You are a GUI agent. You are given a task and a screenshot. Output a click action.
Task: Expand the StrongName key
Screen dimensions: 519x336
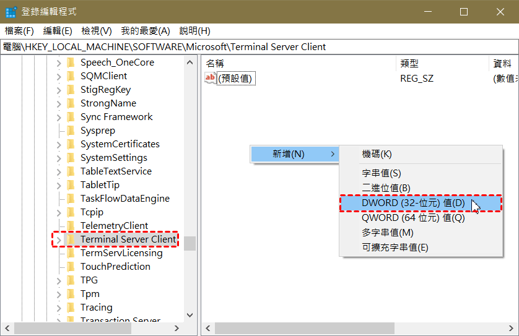pyautogui.click(x=59, y=104)
